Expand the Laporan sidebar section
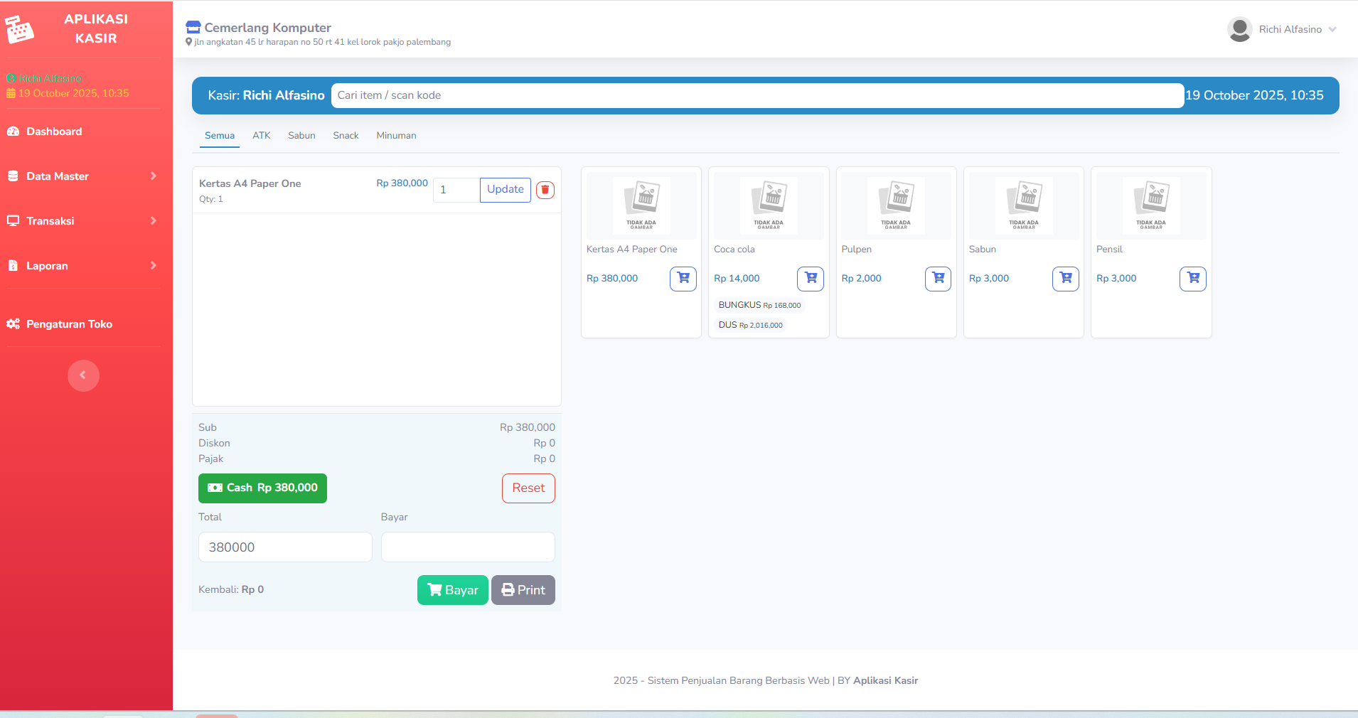1358x718 pixels. coord(82,266)
